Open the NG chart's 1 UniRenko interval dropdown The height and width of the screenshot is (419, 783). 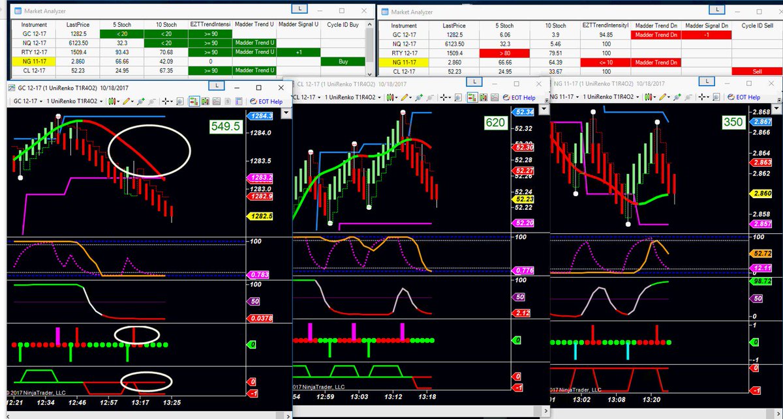click(612, 97)
